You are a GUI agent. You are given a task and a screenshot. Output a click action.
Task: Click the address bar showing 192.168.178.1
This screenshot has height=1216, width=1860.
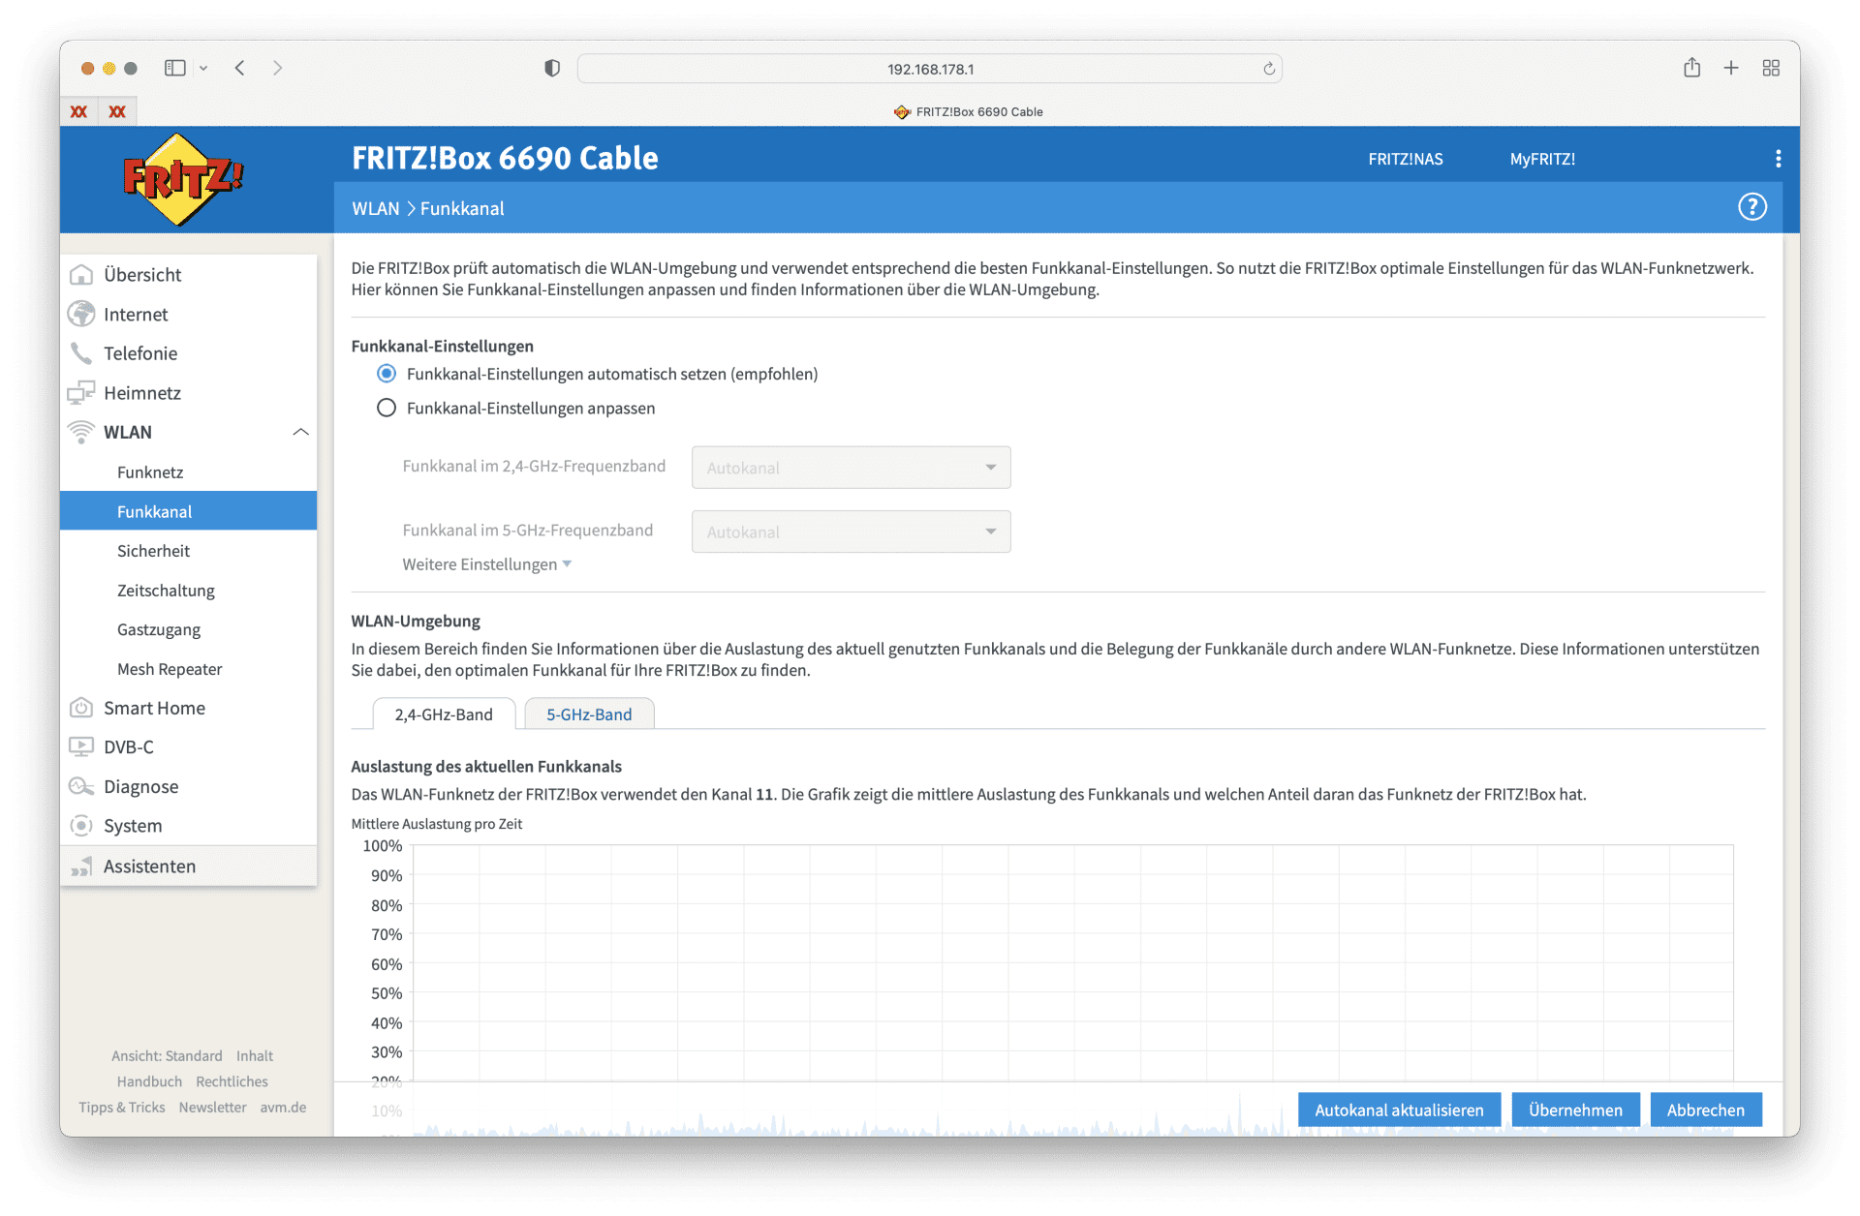coord(930,69)
